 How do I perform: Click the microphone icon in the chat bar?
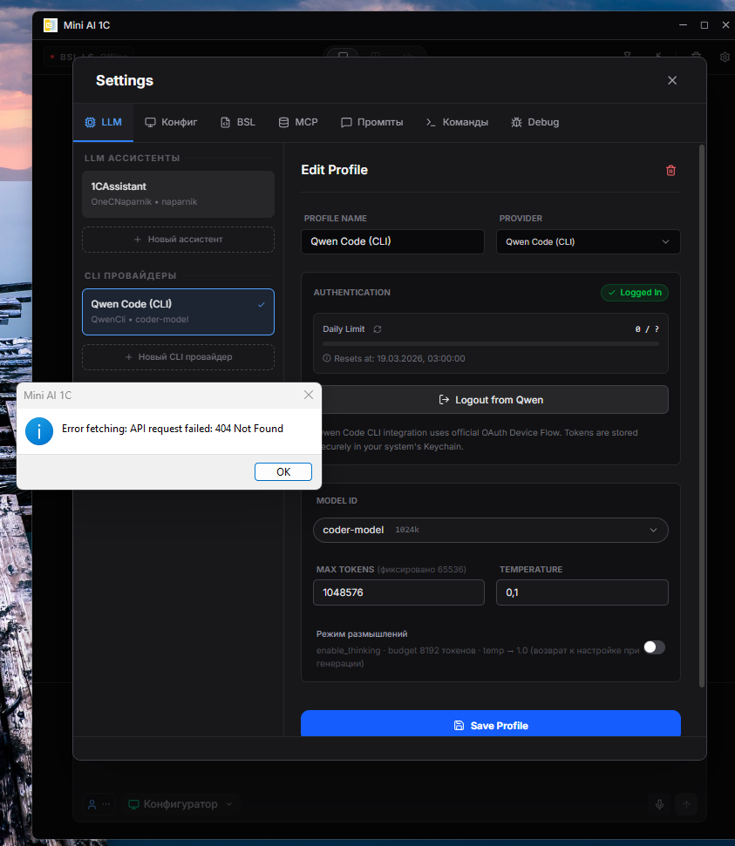(x=659, y=804)
